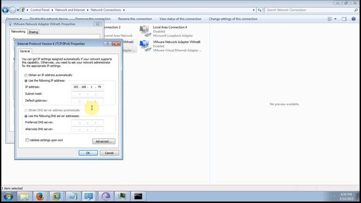Toggle the preview pane icon
Screen dimensions: 361x203
(x=344, y=19)
